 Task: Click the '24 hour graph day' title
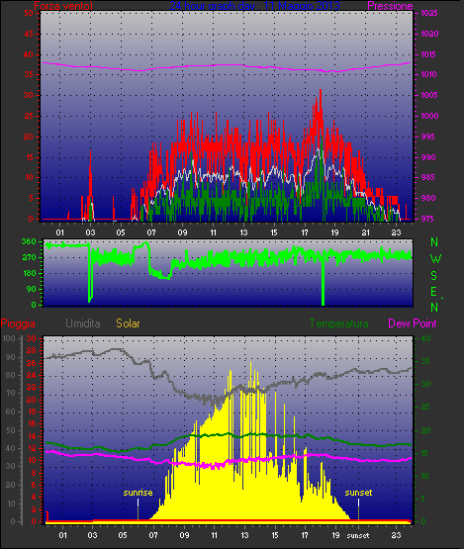pos(254,6)
